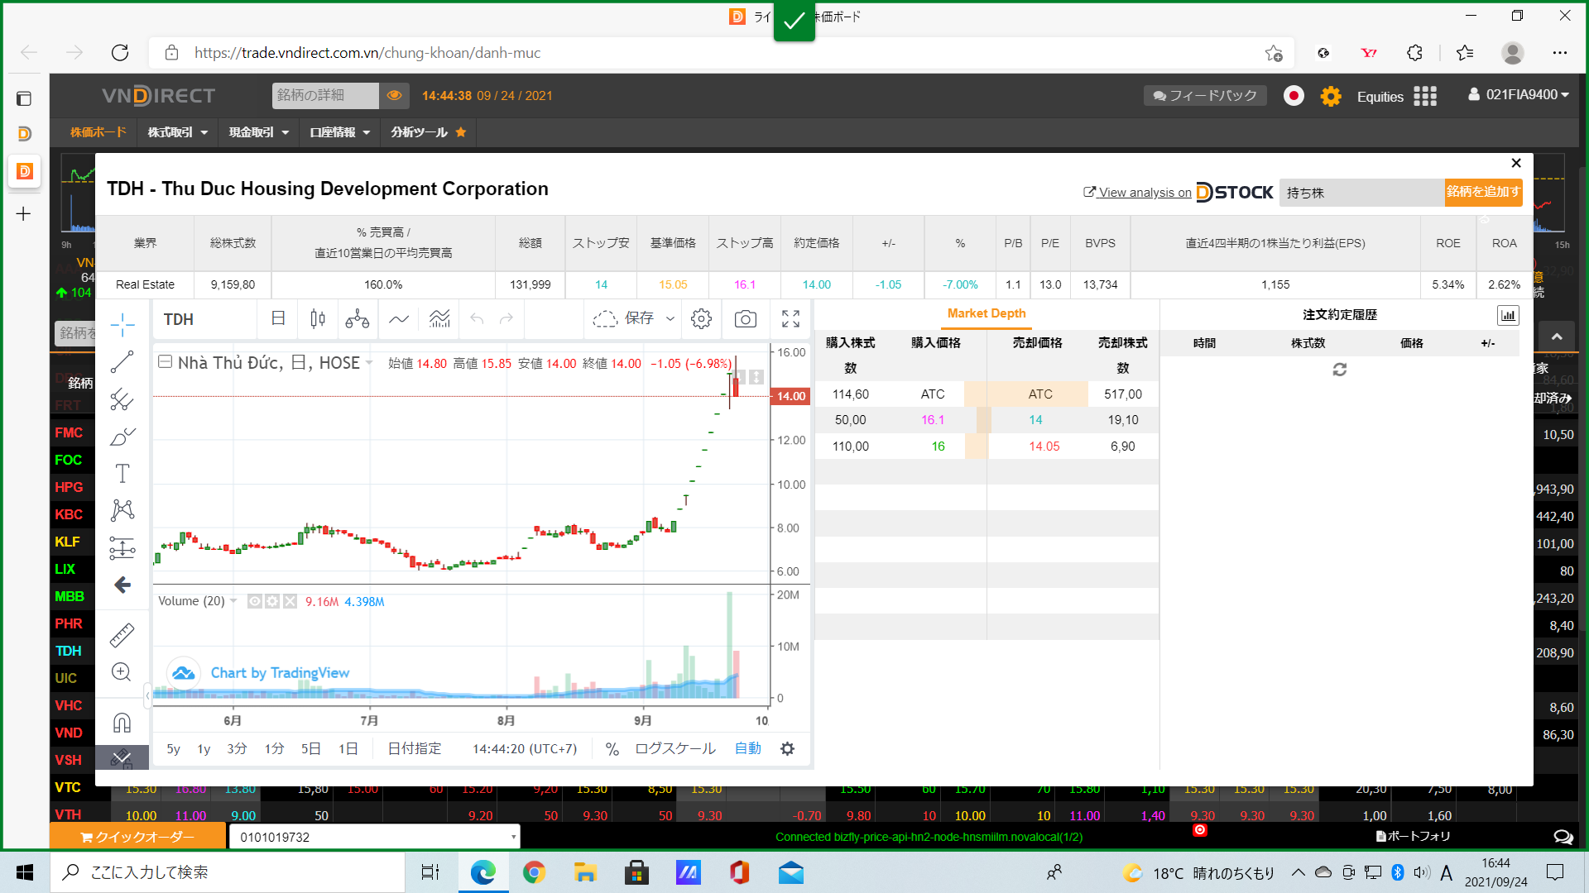Toggle the eye icon next to stock search
The width and height of the screenshot is (1589, 893).
click(395, 96)
